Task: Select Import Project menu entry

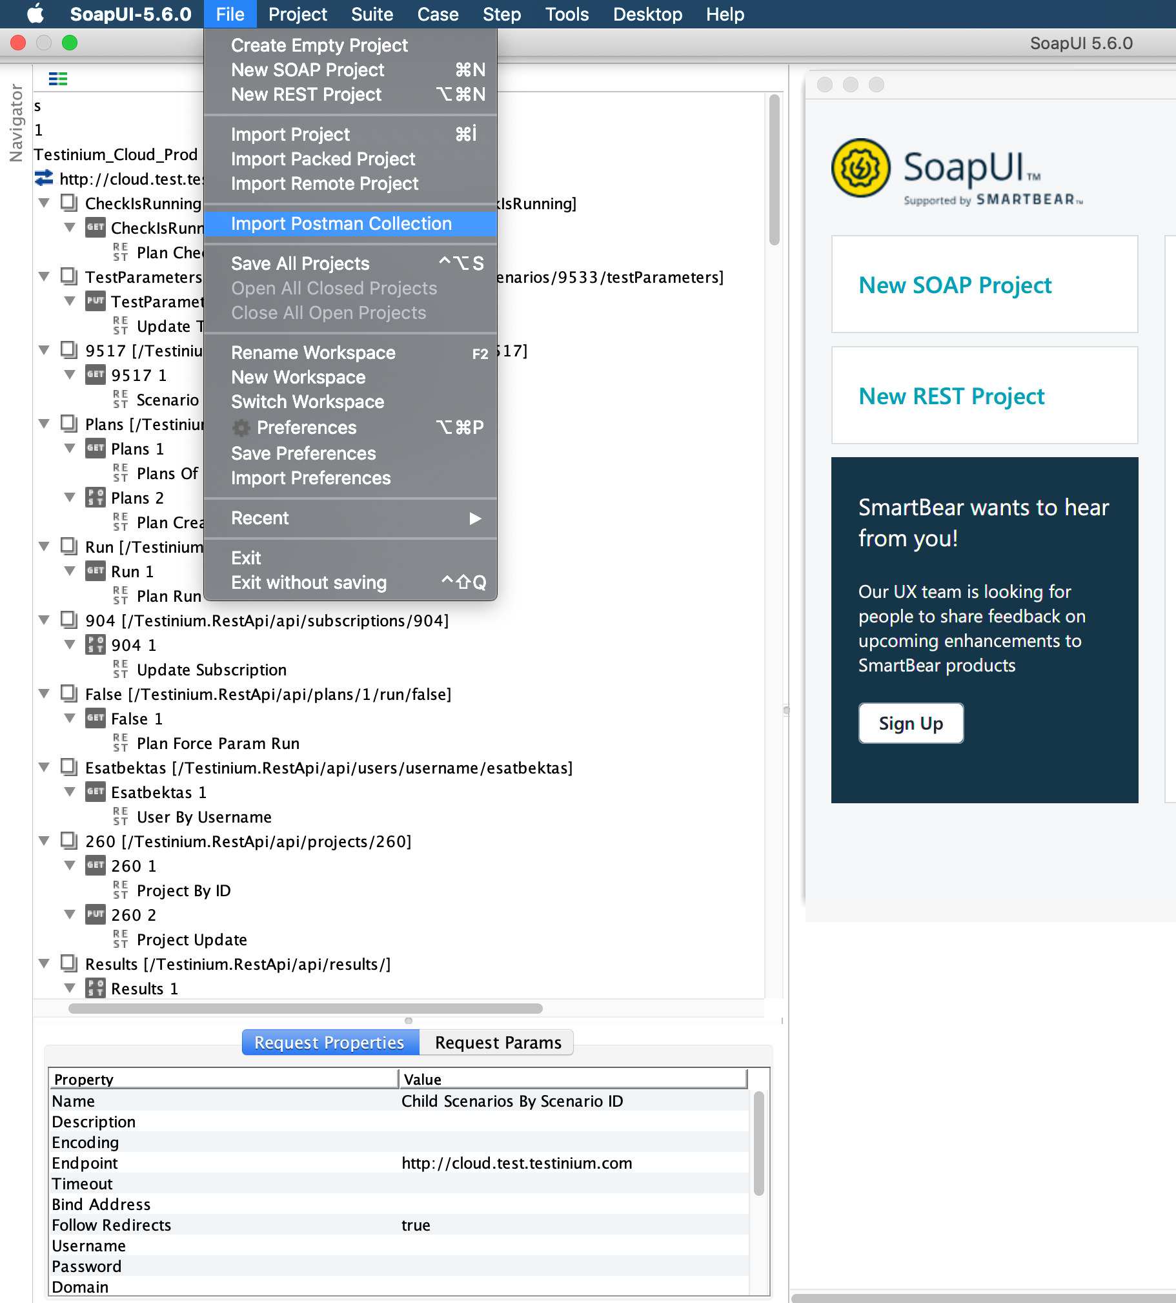Action: pos(350,134)
